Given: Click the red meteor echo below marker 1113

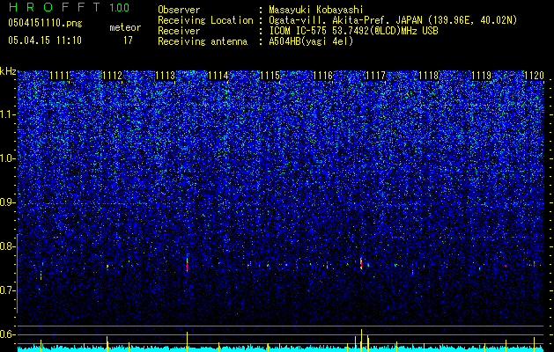Looking at the screenshot, I should pyautogui.click(x=187, y=265).
